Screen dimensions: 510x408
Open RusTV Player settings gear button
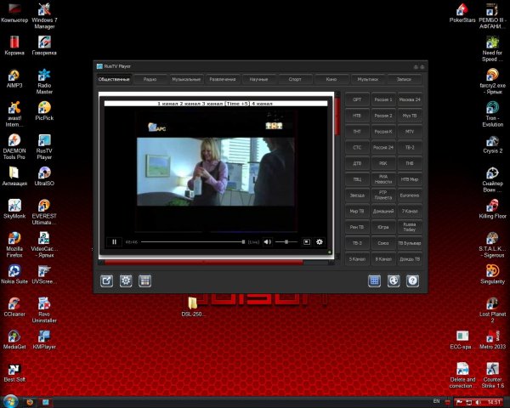pyautogui.click(x=126, y=280)
